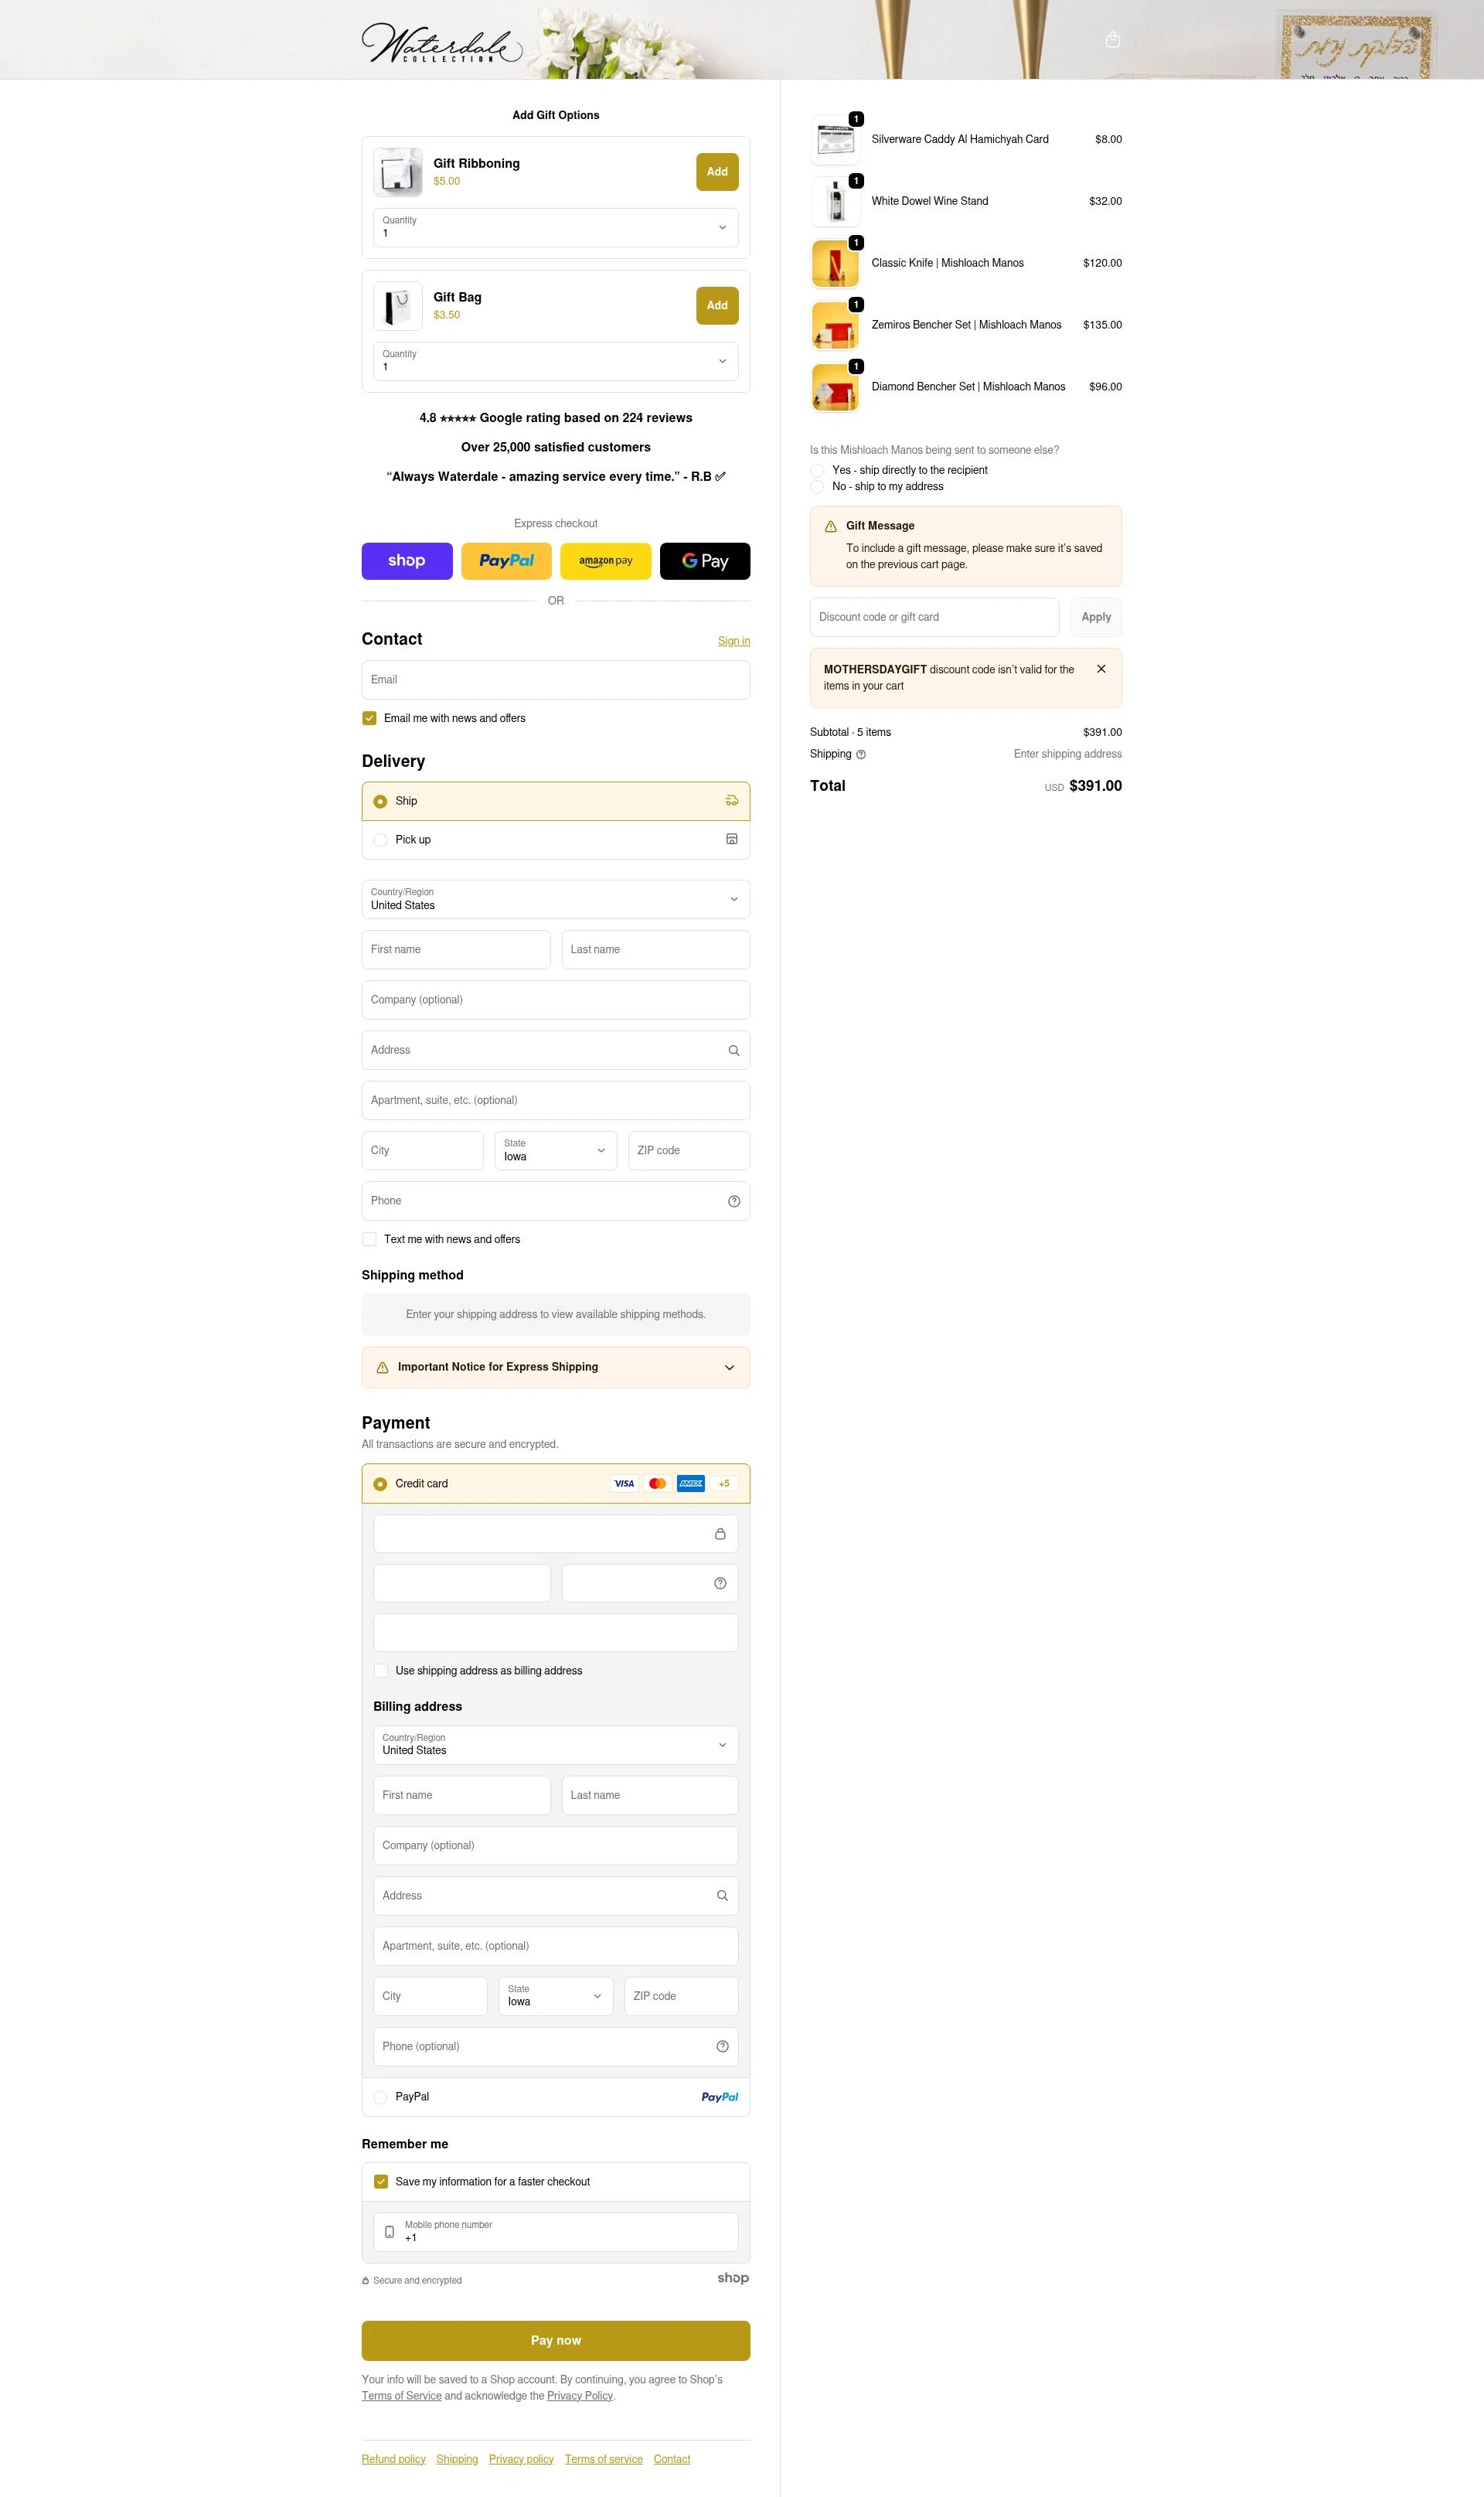Screen dimensions: 1484x2497
Task: Open the Country/Region dropdown showing United States
Action: 555,899
